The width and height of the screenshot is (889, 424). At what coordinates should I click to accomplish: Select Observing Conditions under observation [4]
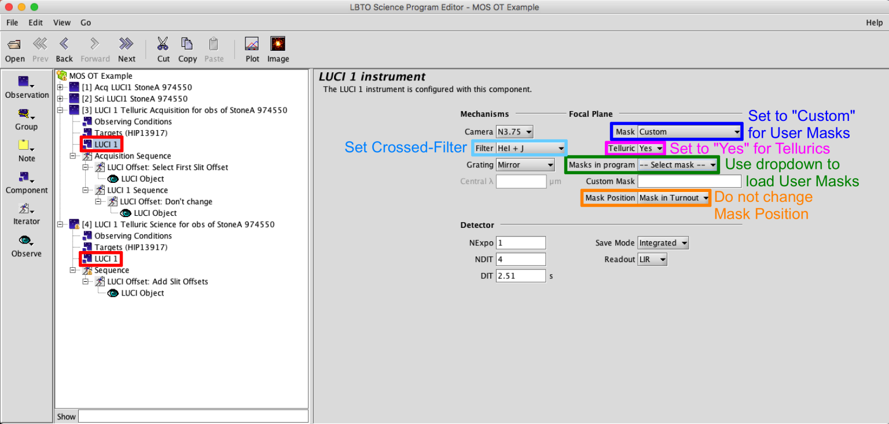click(133, 236)
